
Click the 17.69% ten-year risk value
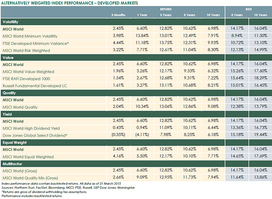[261, 156]
